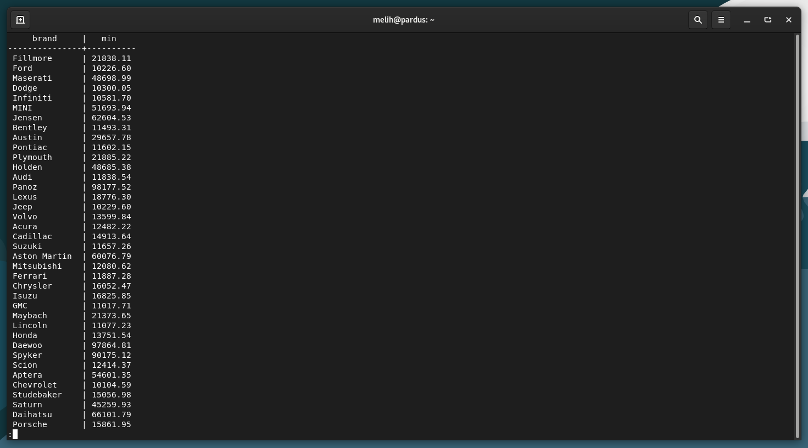Open the terminal hamburger menu
The width and height of the screenshot is (808, 448).
721,20
